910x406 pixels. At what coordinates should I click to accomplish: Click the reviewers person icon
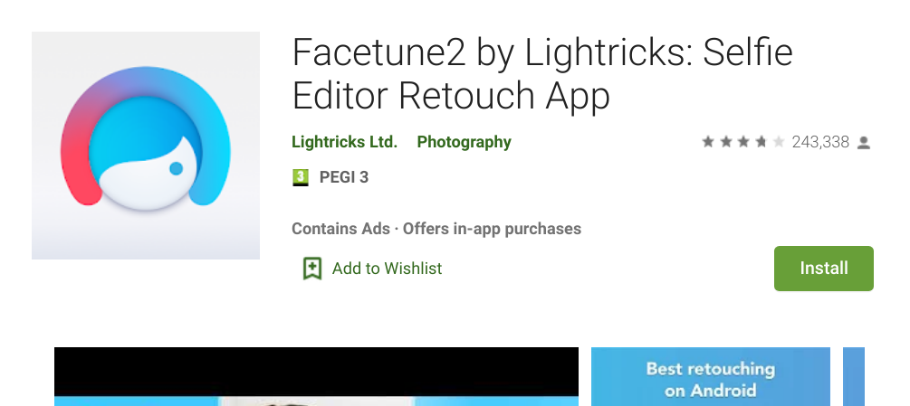pos(864,143)
